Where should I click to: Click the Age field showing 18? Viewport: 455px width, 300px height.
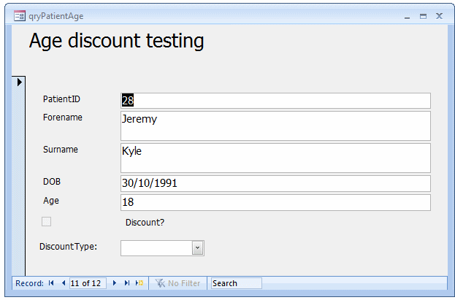point(275,202)
